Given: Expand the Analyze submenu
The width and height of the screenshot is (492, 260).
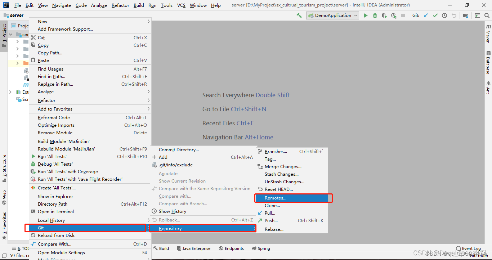Looking at the screenshot, I should [90, 92].
